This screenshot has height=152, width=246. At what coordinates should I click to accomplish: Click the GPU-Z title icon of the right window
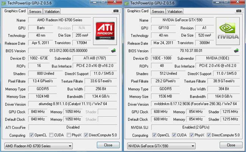126,3
